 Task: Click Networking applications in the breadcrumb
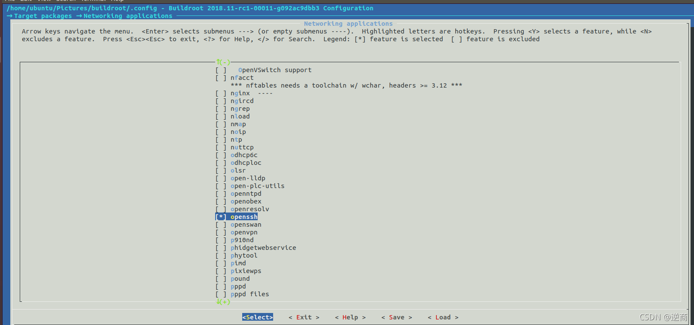pyautogui.click(x=128, y=16)
